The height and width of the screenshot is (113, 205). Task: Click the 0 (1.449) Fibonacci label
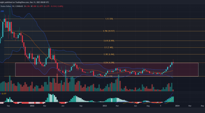click(109, 76)
